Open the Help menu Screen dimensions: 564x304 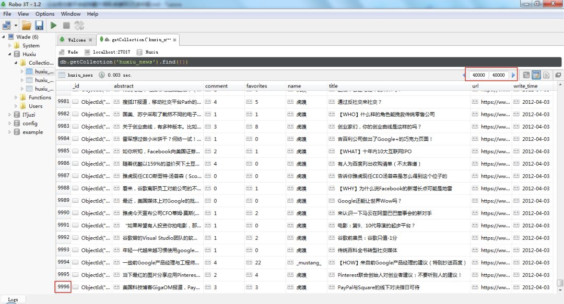click(92, 14)
